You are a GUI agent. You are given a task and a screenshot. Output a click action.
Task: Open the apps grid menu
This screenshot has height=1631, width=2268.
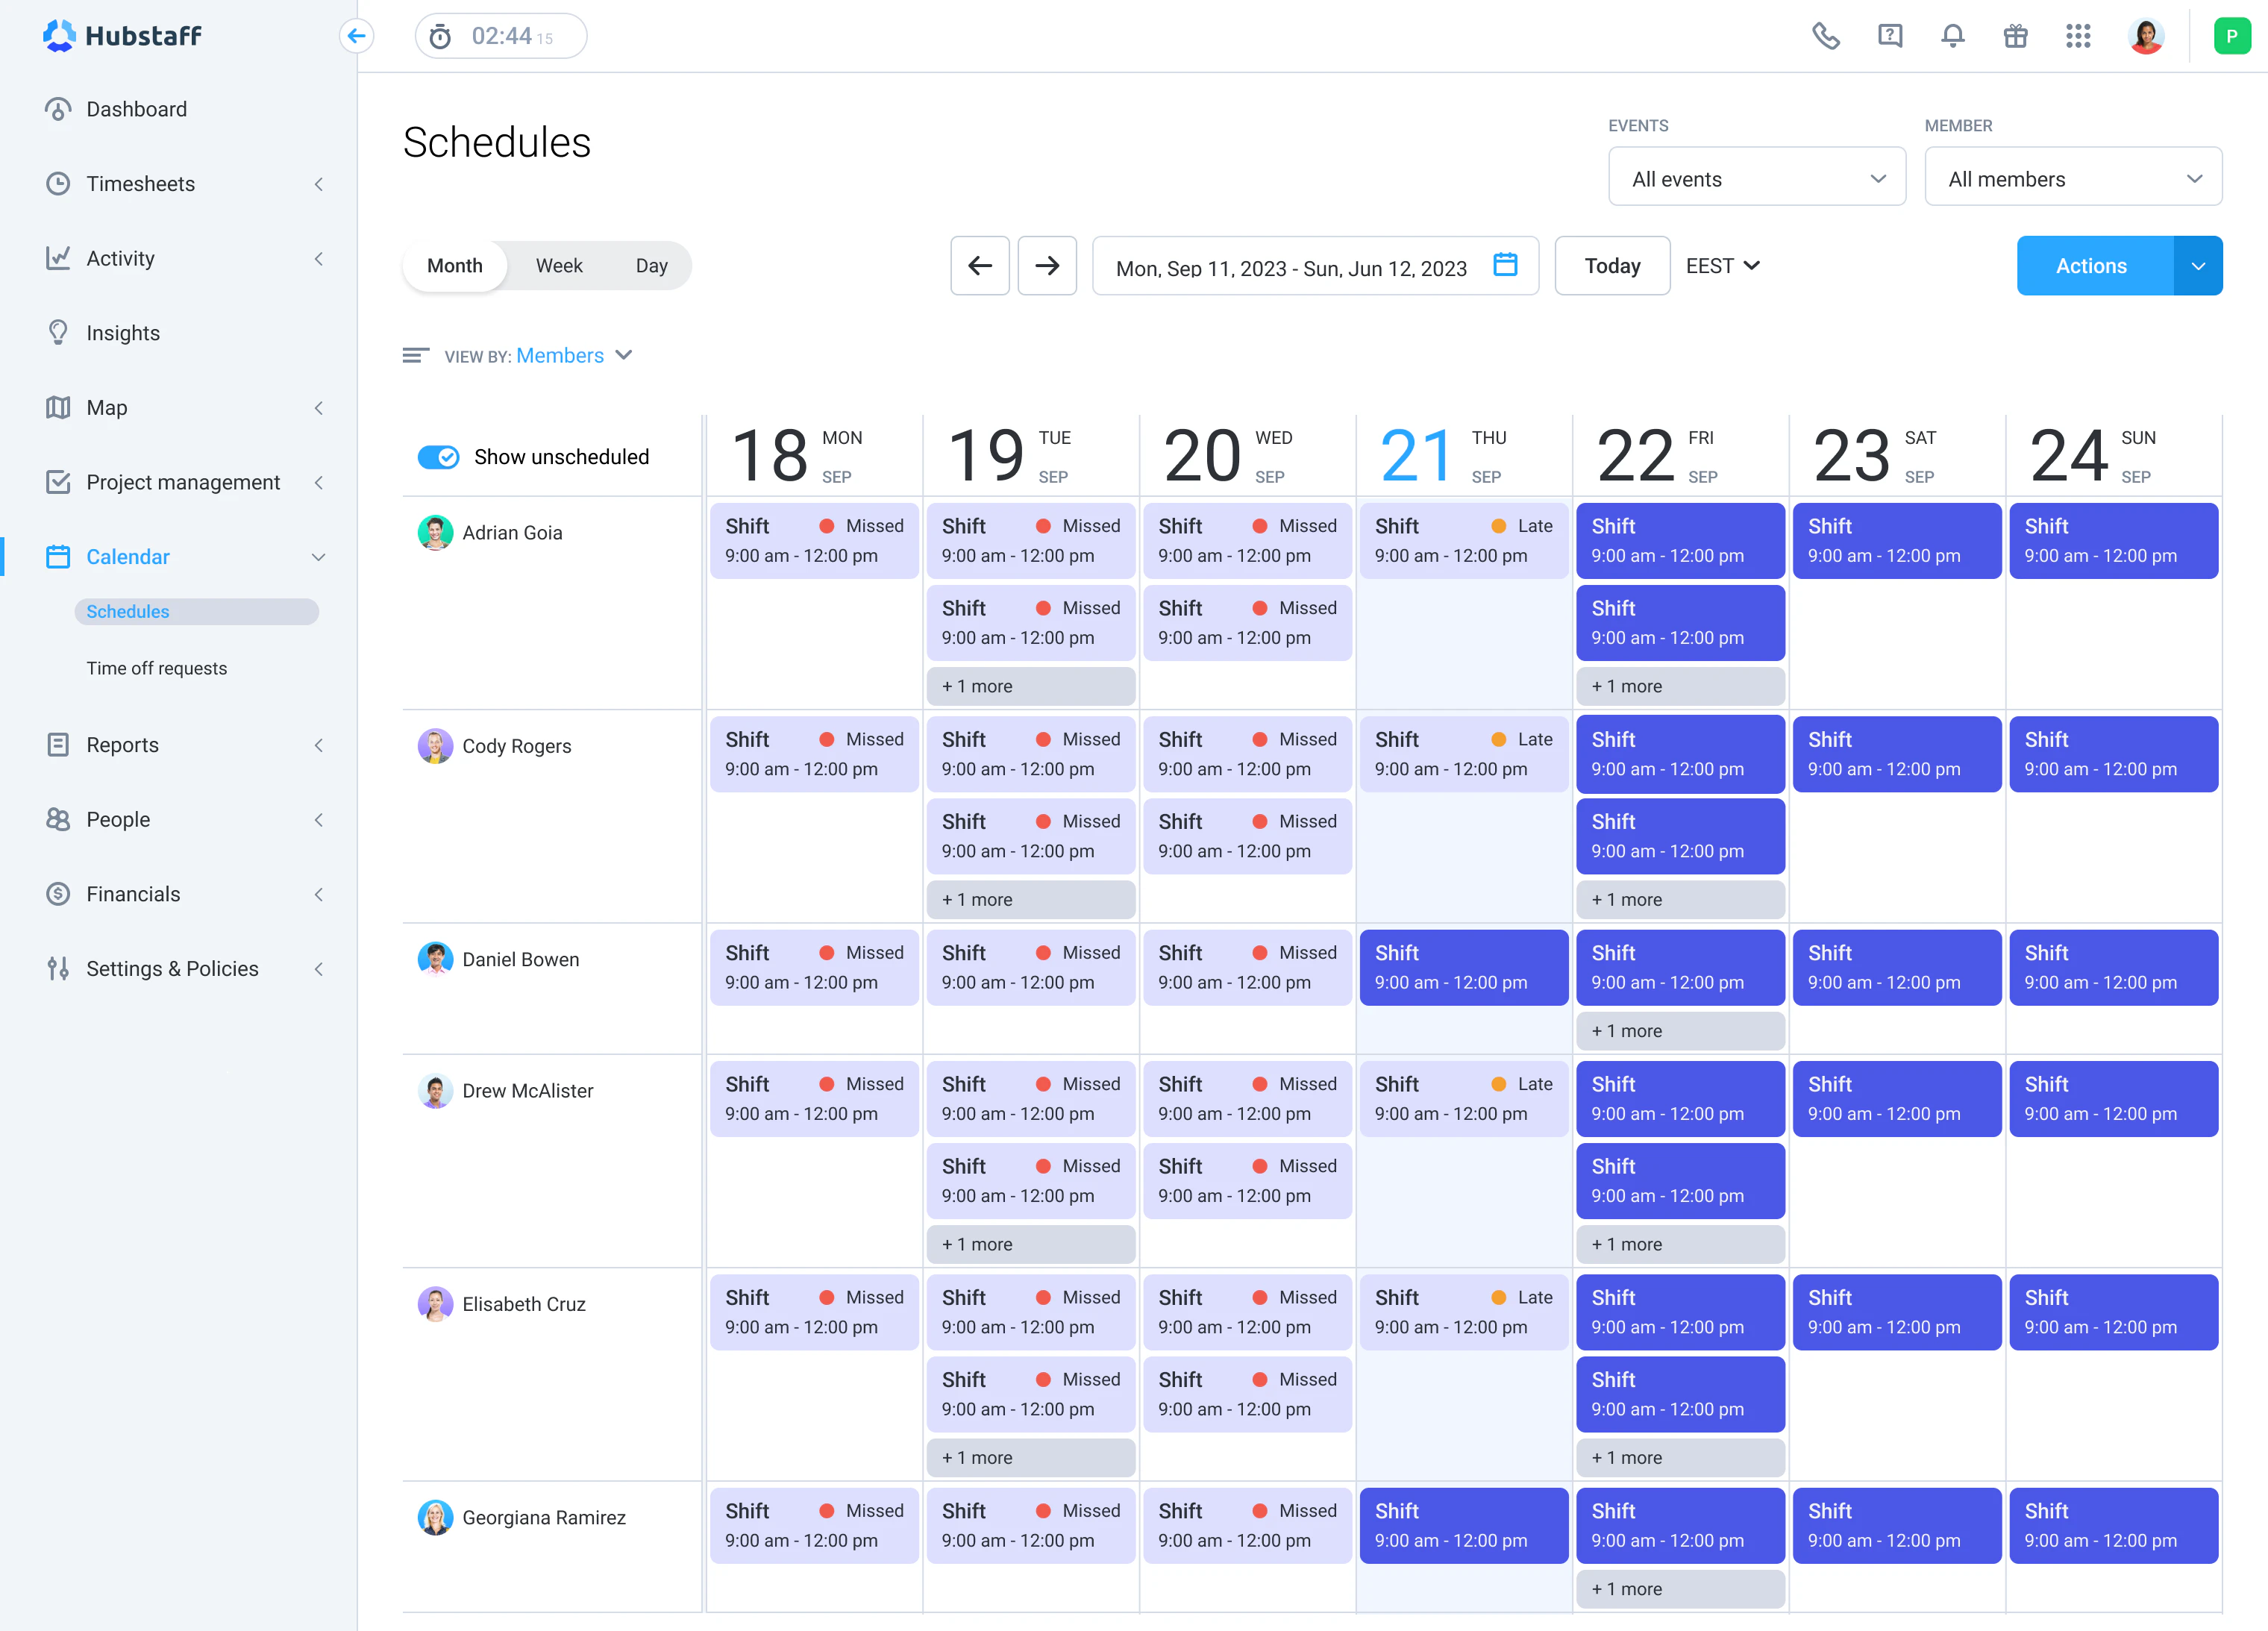[2078, 36]
